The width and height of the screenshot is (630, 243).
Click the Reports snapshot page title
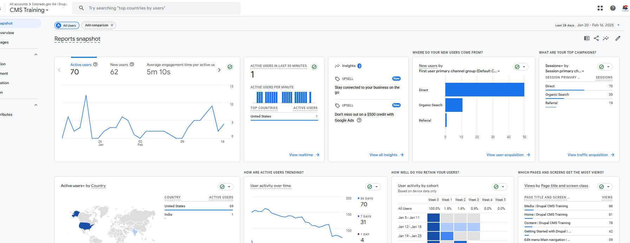(77, 39)
